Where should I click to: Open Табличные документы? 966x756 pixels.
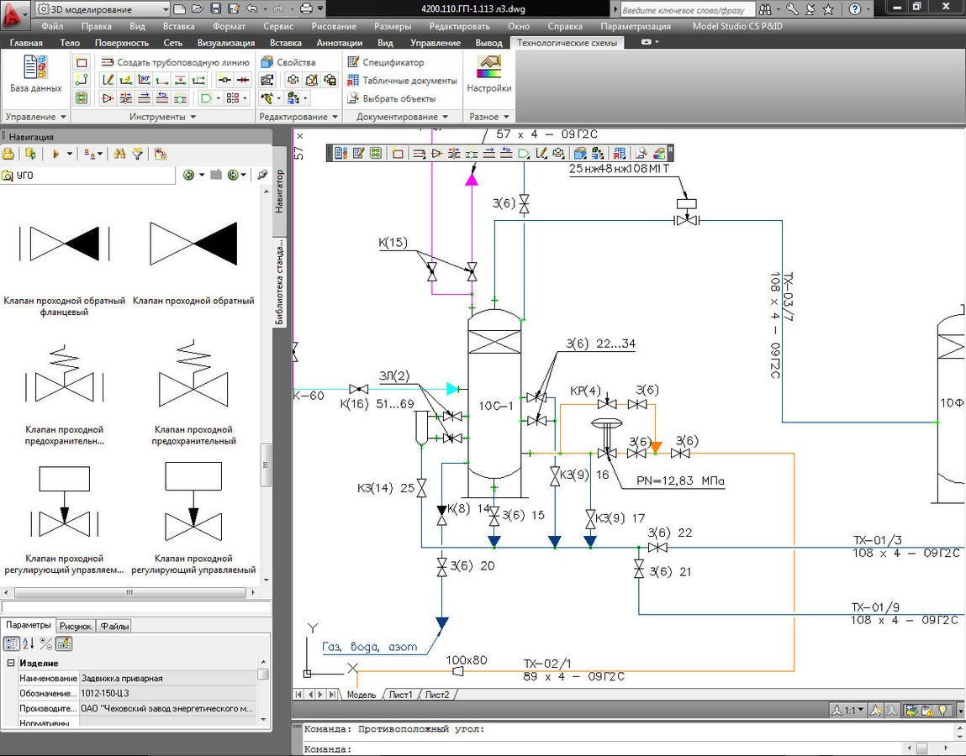[402, 80]
